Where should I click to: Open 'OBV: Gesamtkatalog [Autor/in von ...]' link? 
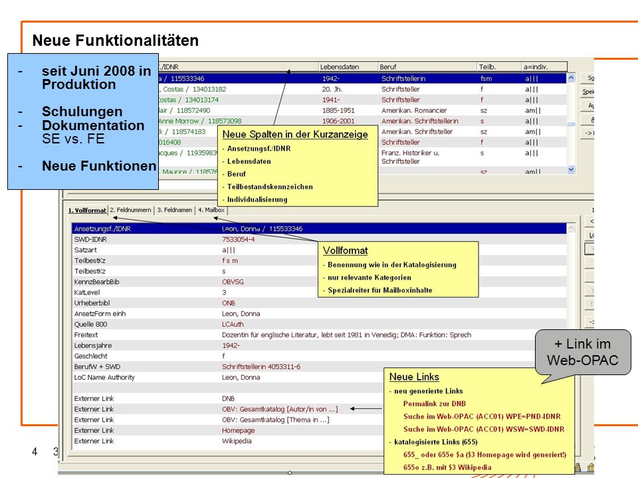(x=280, y=409)
